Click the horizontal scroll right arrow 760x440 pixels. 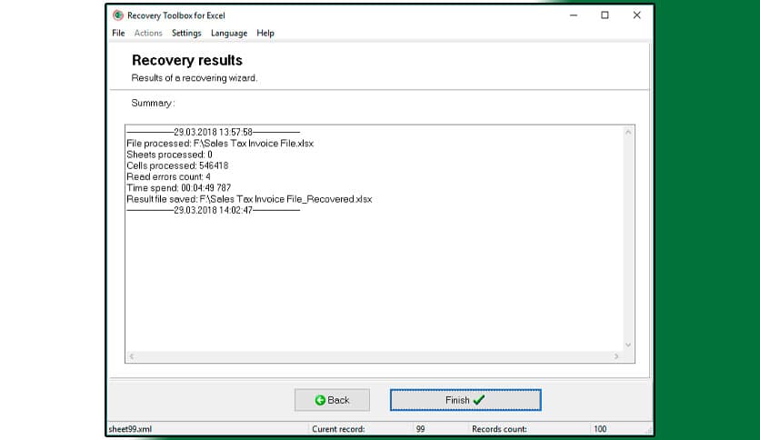(x=616, y=356)
